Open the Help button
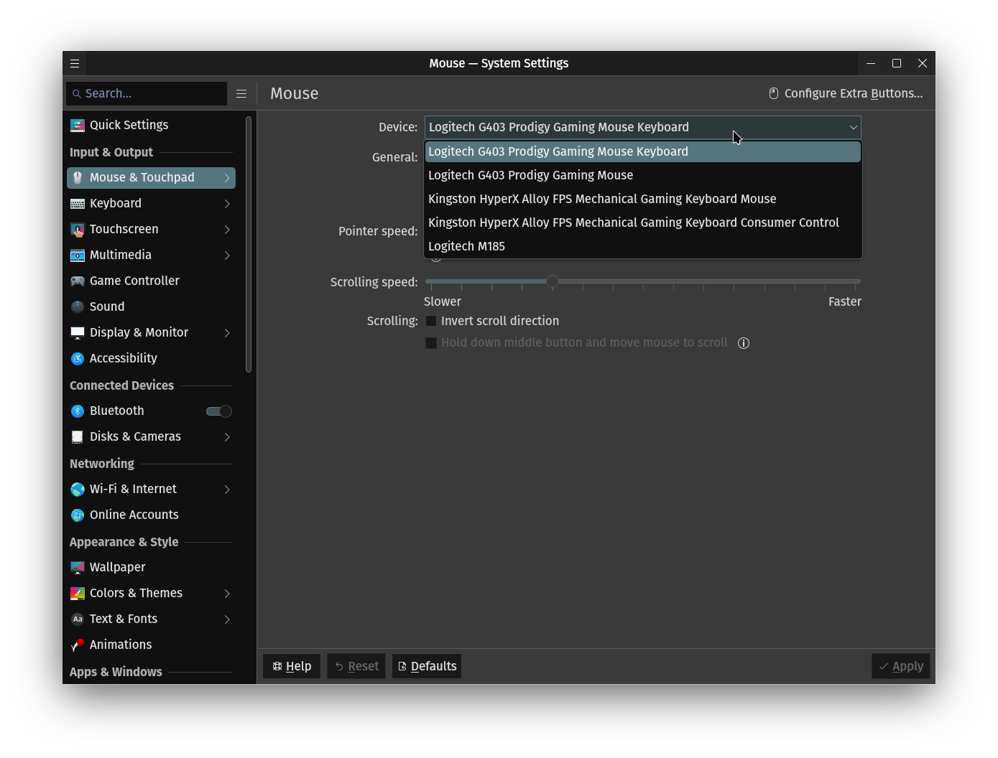The height and width of the screenshot is (758, 998). pyautogui.click(x=292, y=666)
